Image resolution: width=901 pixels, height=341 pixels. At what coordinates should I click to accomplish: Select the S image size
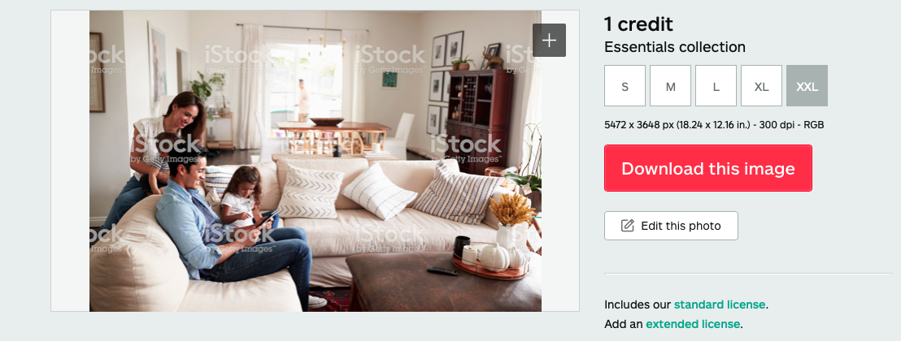[x=625, y=85]
